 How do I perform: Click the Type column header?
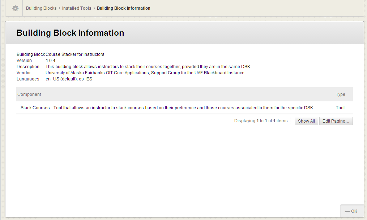(340, 94)
